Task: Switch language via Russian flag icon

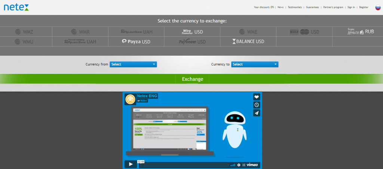Action: (x=378, y=7)
